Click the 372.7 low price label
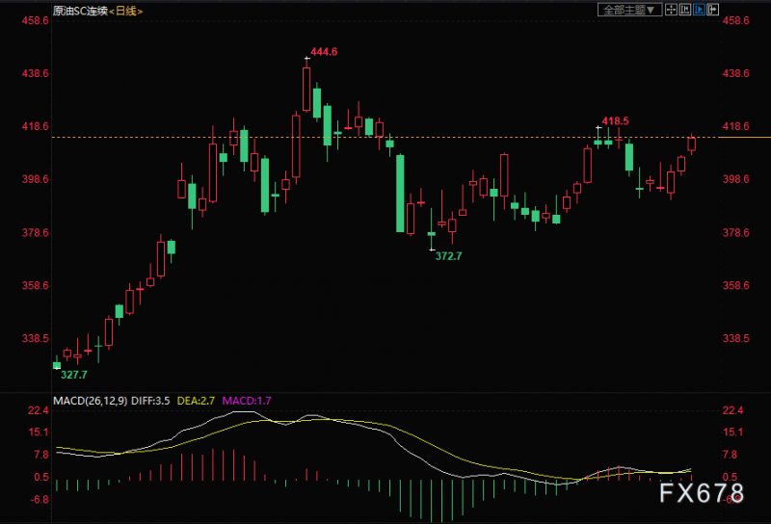Image resolution: width=771 pixels, height=524 pixels. tap(448, 256)
